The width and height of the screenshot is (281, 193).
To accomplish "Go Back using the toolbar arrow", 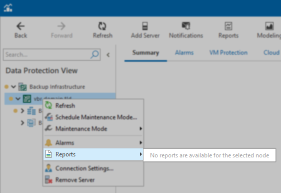I will (x=20, y=30).
